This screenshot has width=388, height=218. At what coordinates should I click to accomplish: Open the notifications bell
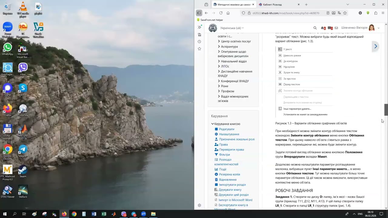(x=323, y=28)
